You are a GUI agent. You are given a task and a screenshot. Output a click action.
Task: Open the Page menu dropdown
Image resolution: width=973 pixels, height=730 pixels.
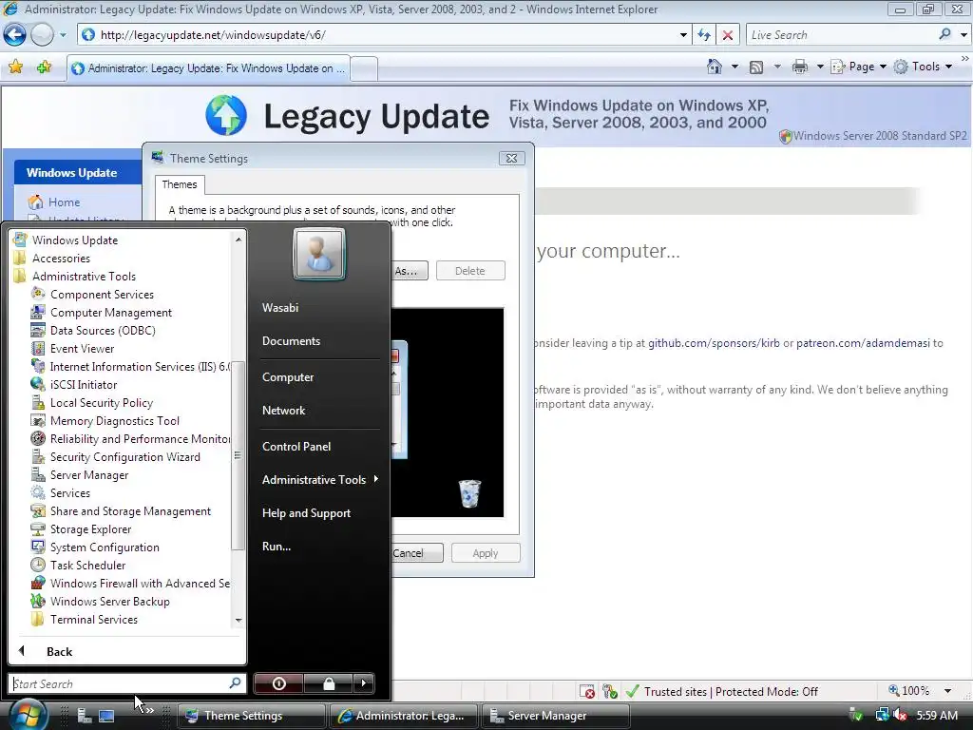point(859,67)
